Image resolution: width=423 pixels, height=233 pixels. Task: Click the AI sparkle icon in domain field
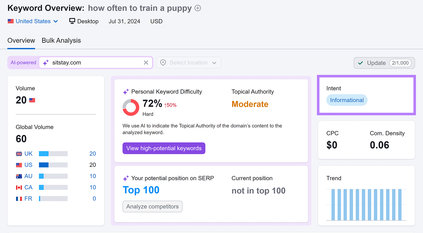pos(46,63)
